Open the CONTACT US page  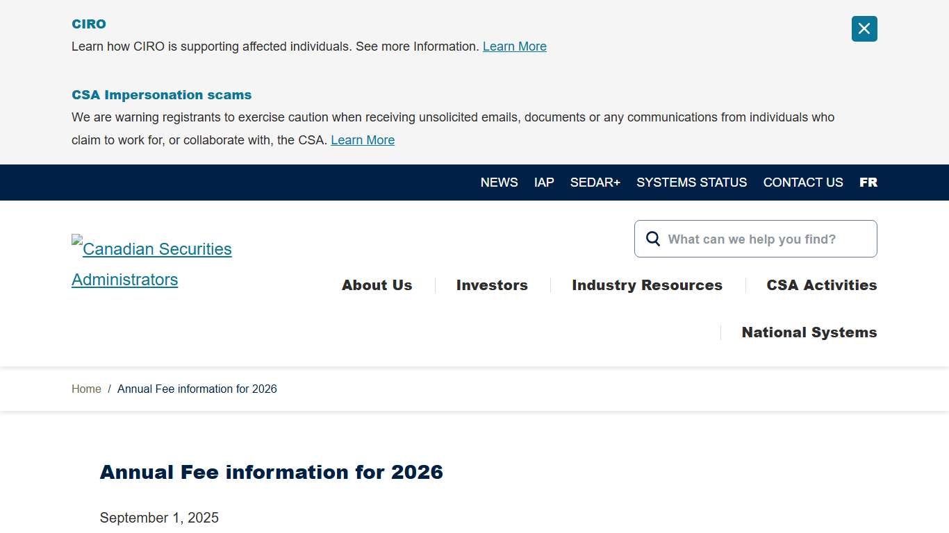[803, 182]
